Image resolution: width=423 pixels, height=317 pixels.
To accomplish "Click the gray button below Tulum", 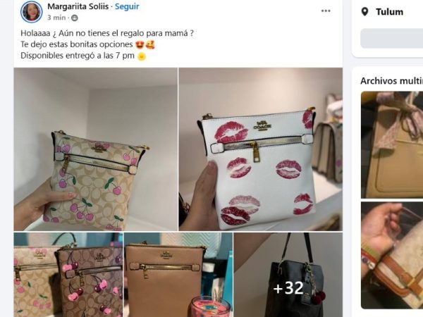I will pos(392,38).
